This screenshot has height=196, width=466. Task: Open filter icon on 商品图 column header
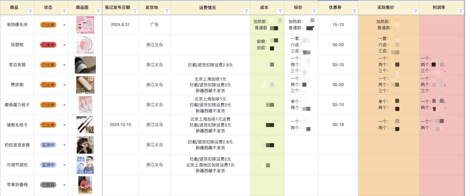point(98,11)
